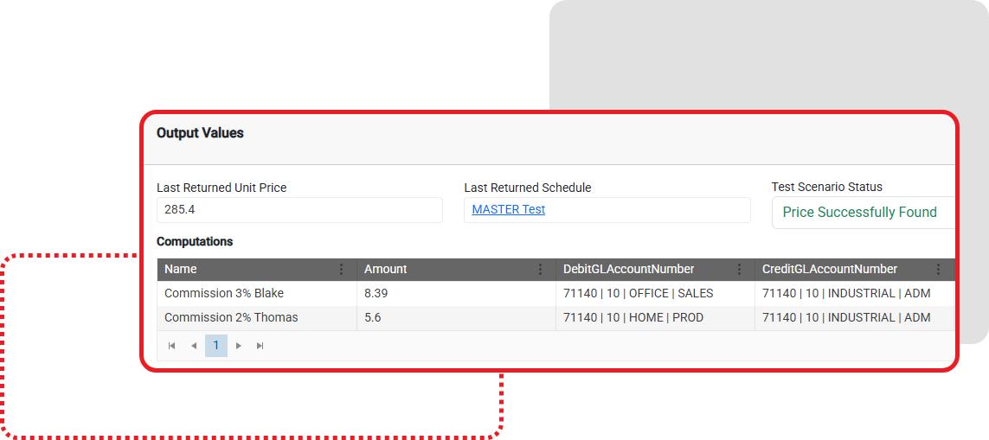Select the Commission 3% Blake row
This screenshot has width=989, height=440.
coord(224,293)
